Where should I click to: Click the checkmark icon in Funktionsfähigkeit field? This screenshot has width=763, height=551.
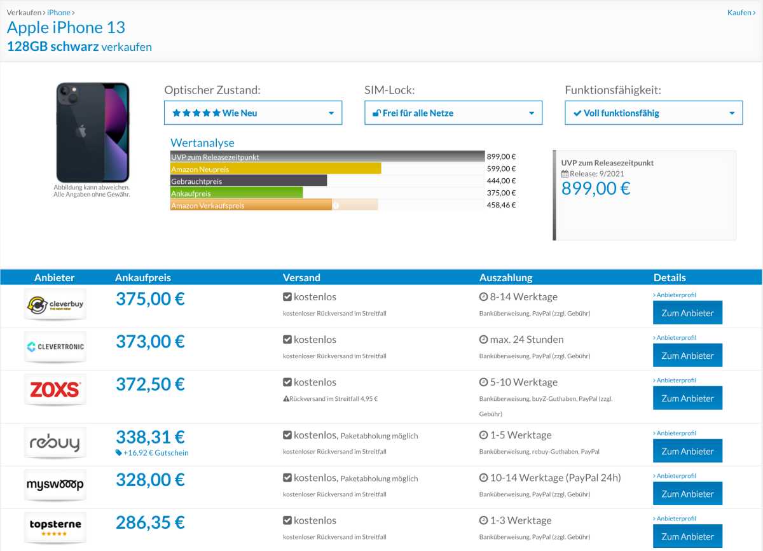click(577, 113)
